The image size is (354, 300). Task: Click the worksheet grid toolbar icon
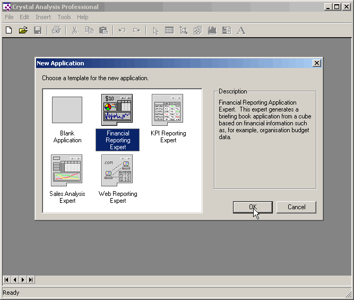tap(169, 30)
